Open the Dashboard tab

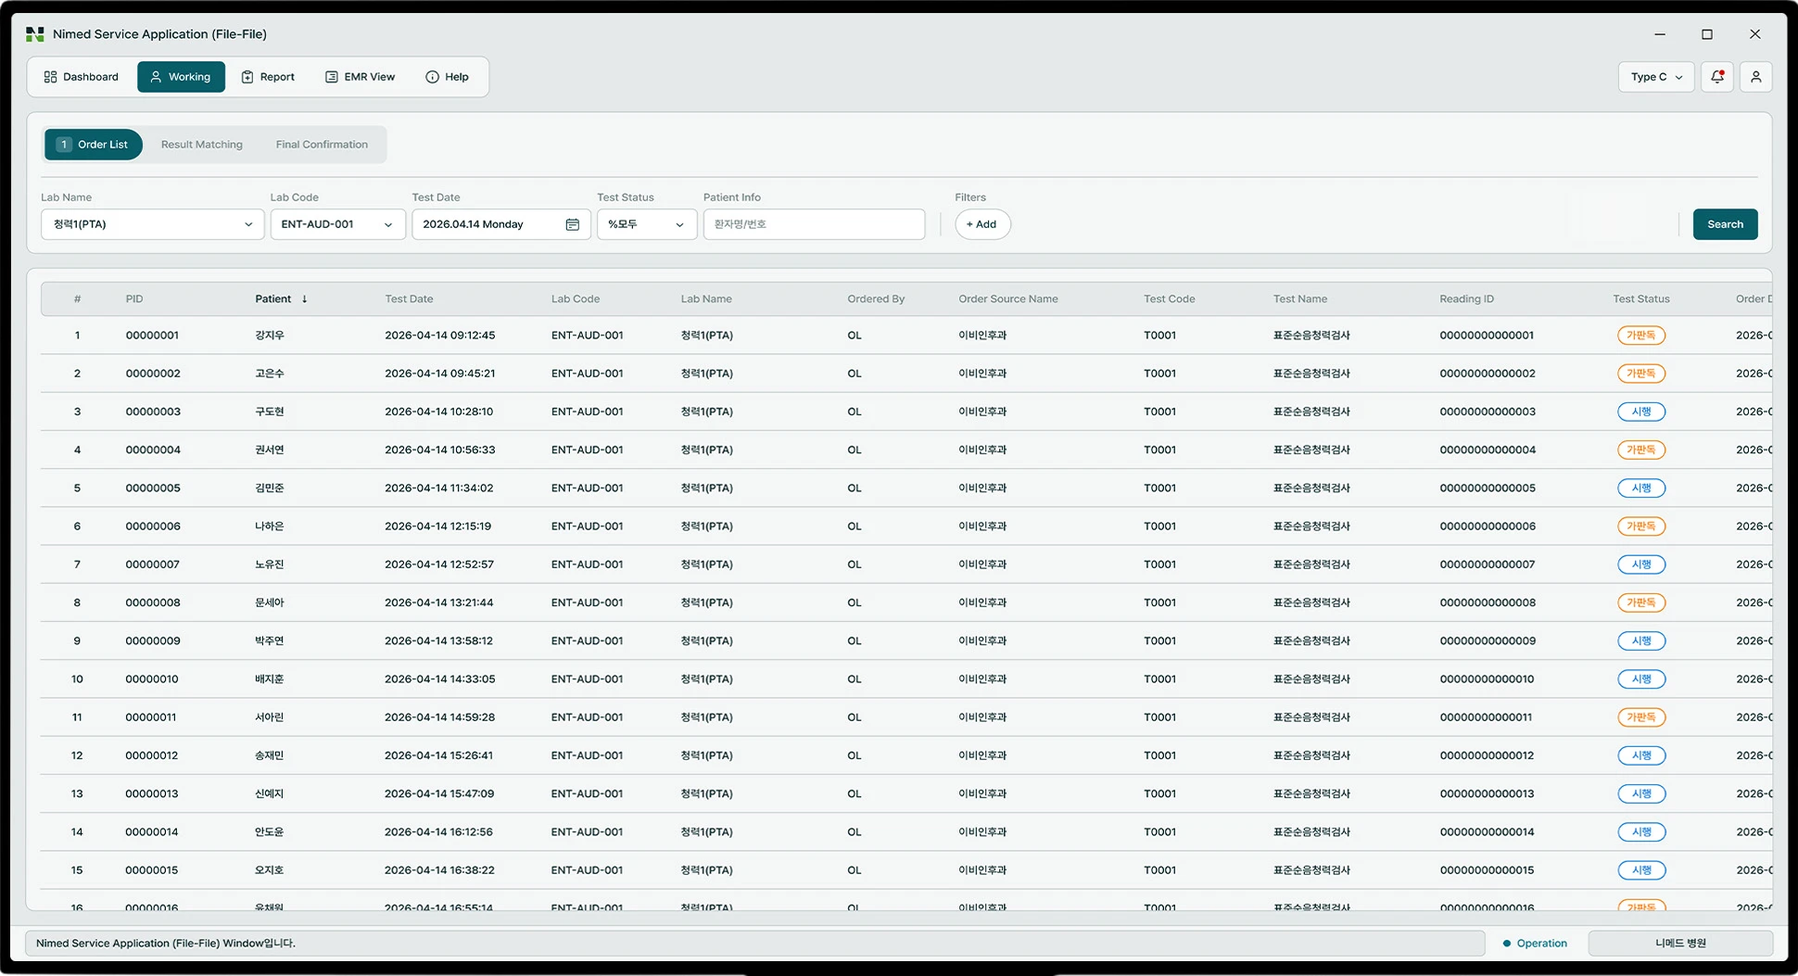pyautogui.click(x=82, y=77)
